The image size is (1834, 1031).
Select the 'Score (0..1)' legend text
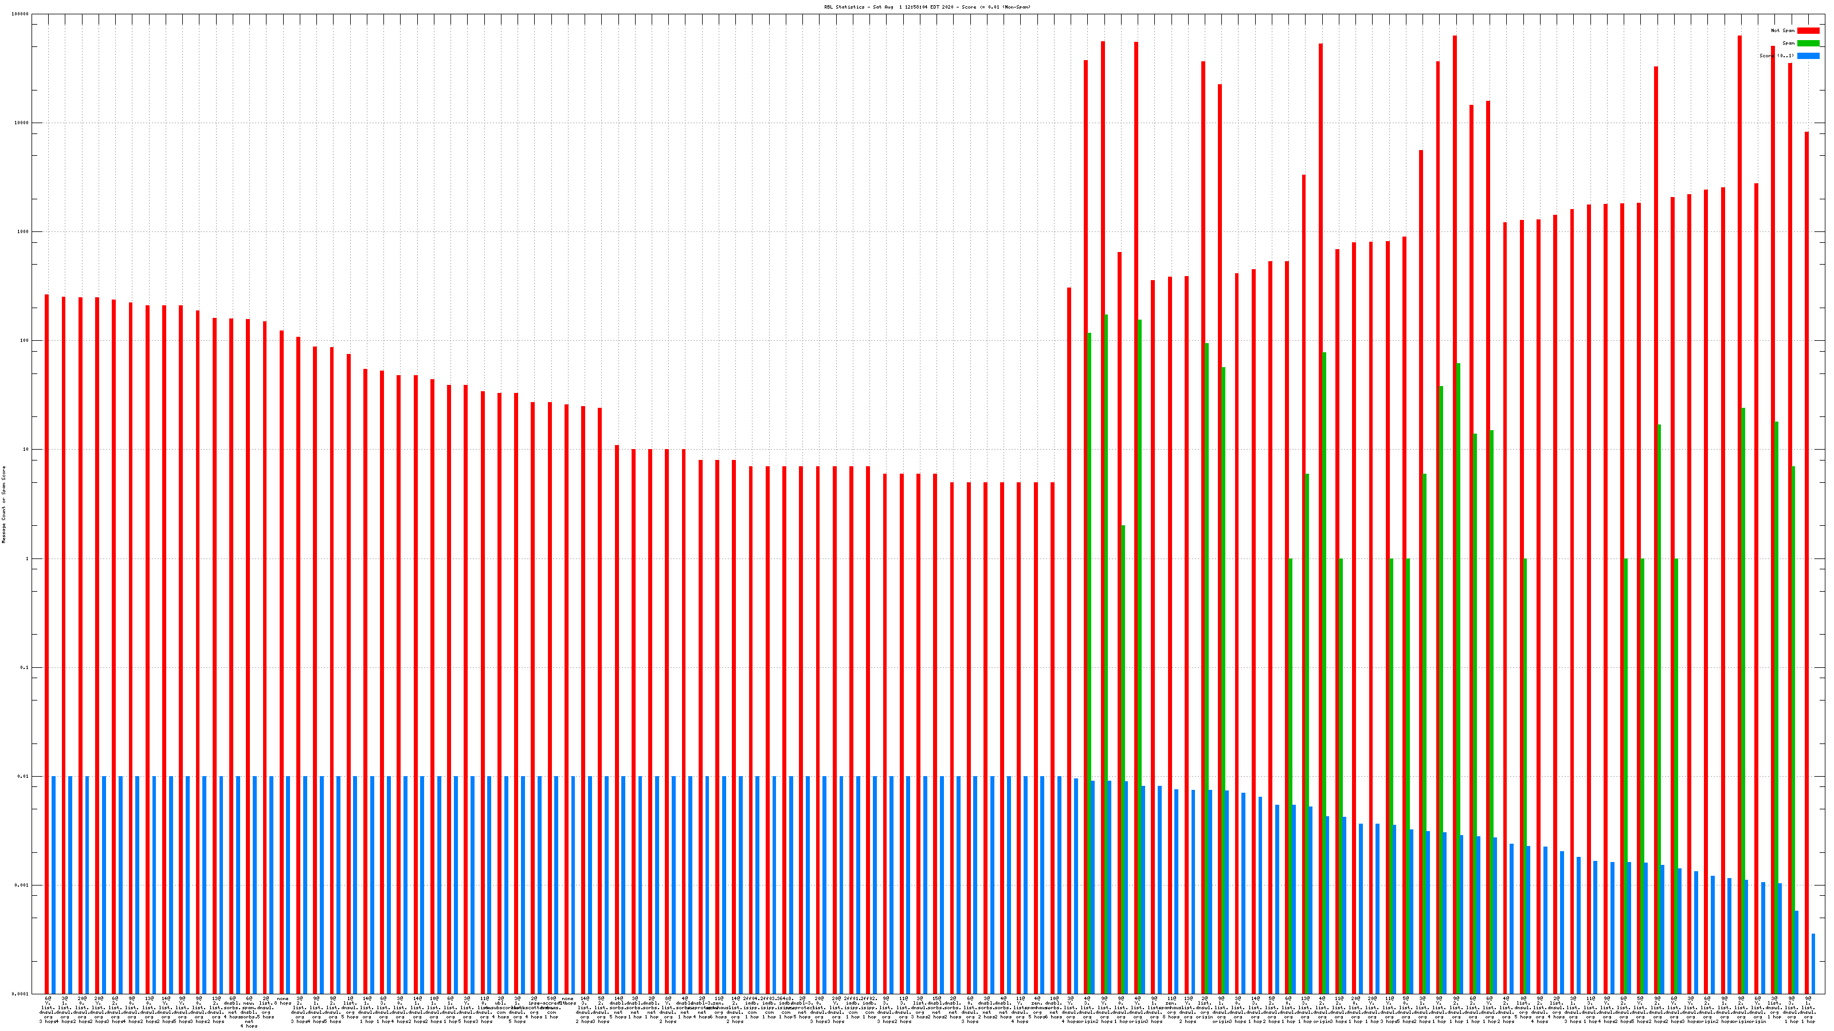click(1776, 56)
